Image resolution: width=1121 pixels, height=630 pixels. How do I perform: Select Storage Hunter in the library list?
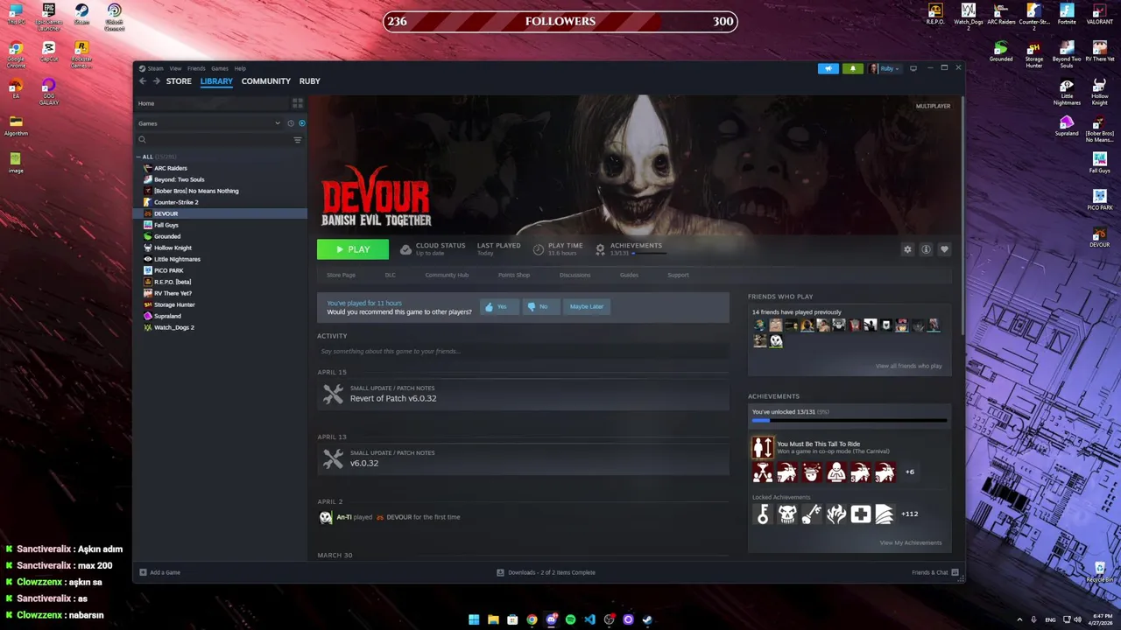pos(220,304)
